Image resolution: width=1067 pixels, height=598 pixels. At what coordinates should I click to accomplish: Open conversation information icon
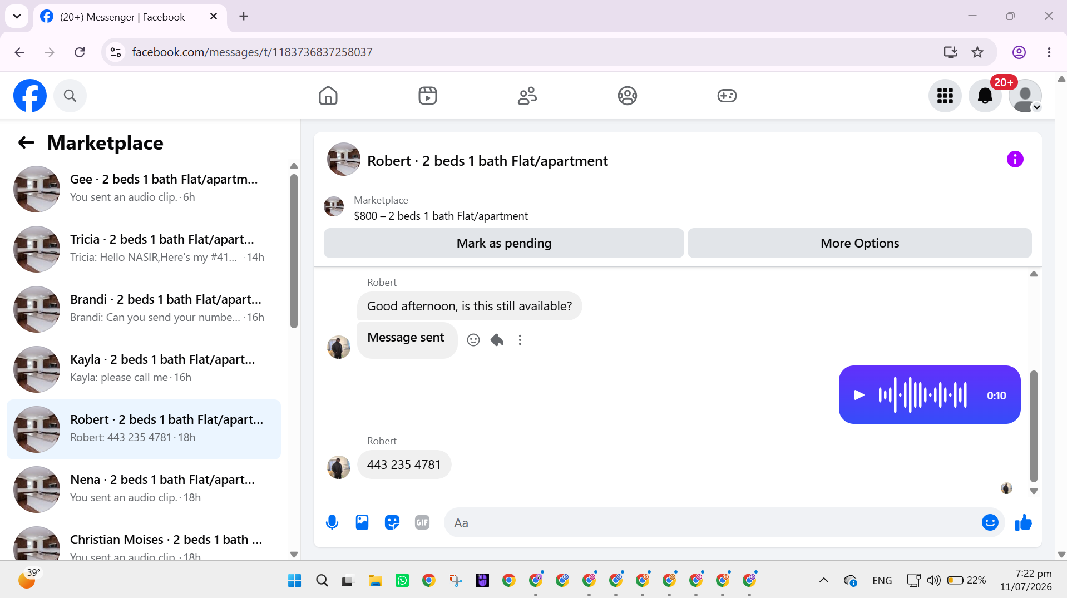1015,160
